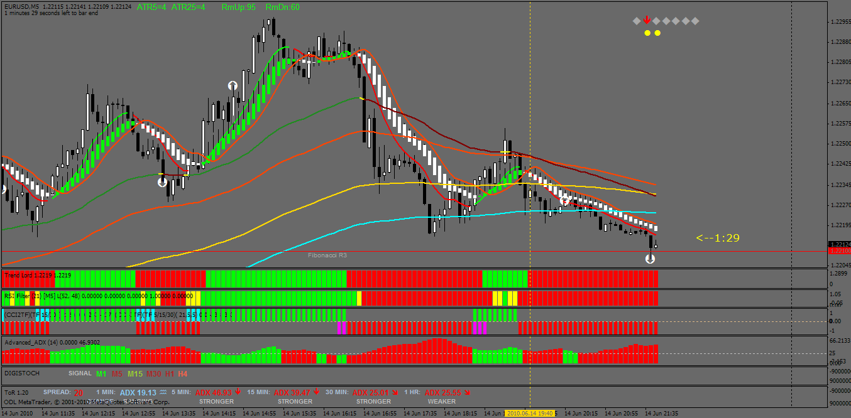
Task: Select the M15 DIGISTOCH signal label
Action: point(135,373)
